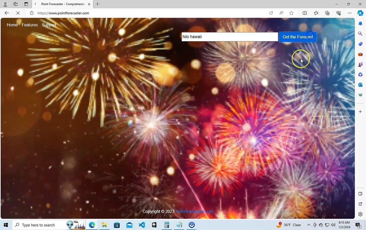Click the address bar URL

pos(63,13)
